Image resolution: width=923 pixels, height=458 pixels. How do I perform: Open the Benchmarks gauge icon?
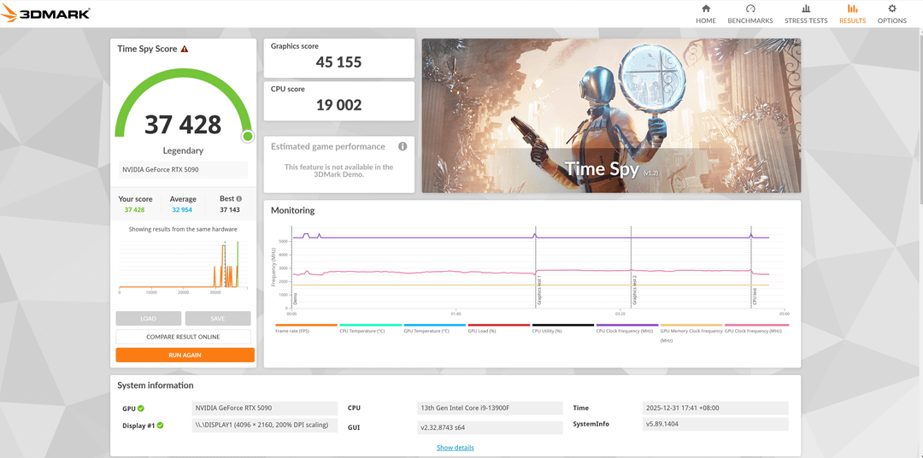click(750, 9)
